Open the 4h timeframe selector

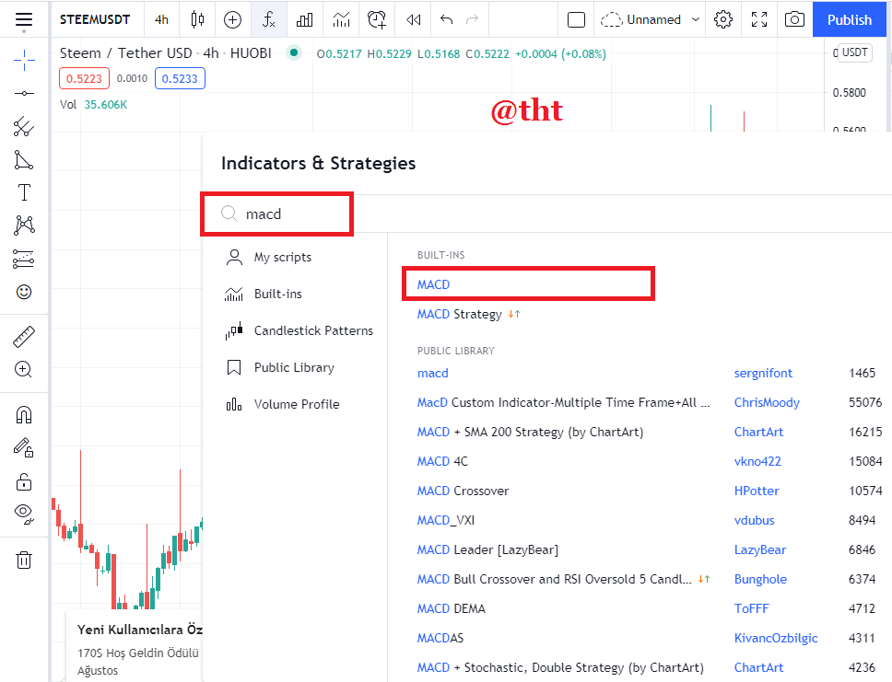click(x=161, y=20)
